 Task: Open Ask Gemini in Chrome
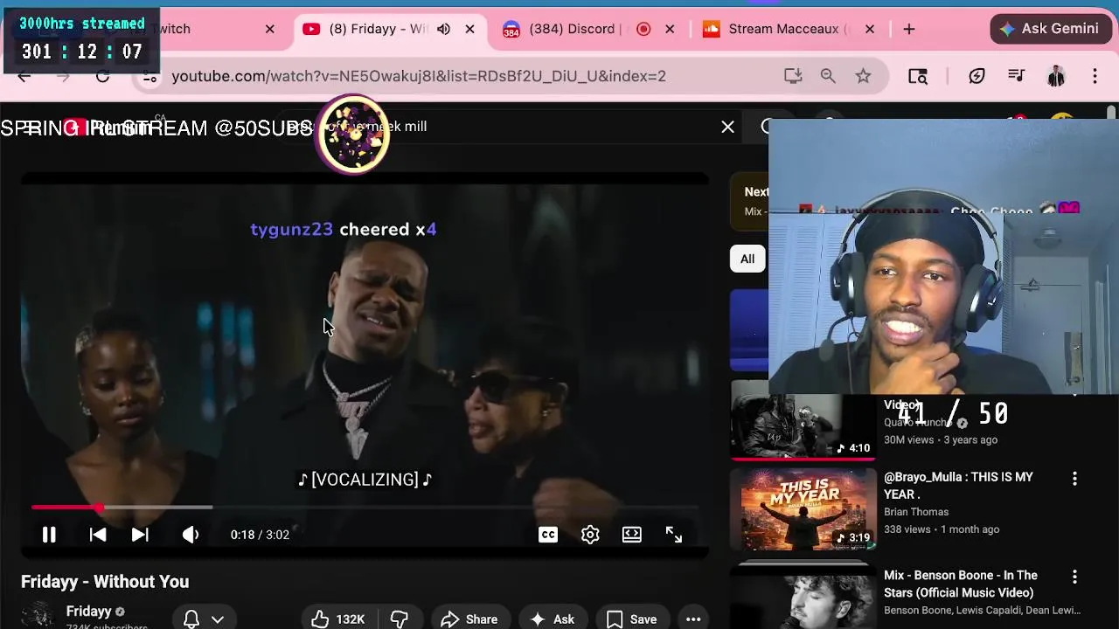click(x=1050, y=29)
